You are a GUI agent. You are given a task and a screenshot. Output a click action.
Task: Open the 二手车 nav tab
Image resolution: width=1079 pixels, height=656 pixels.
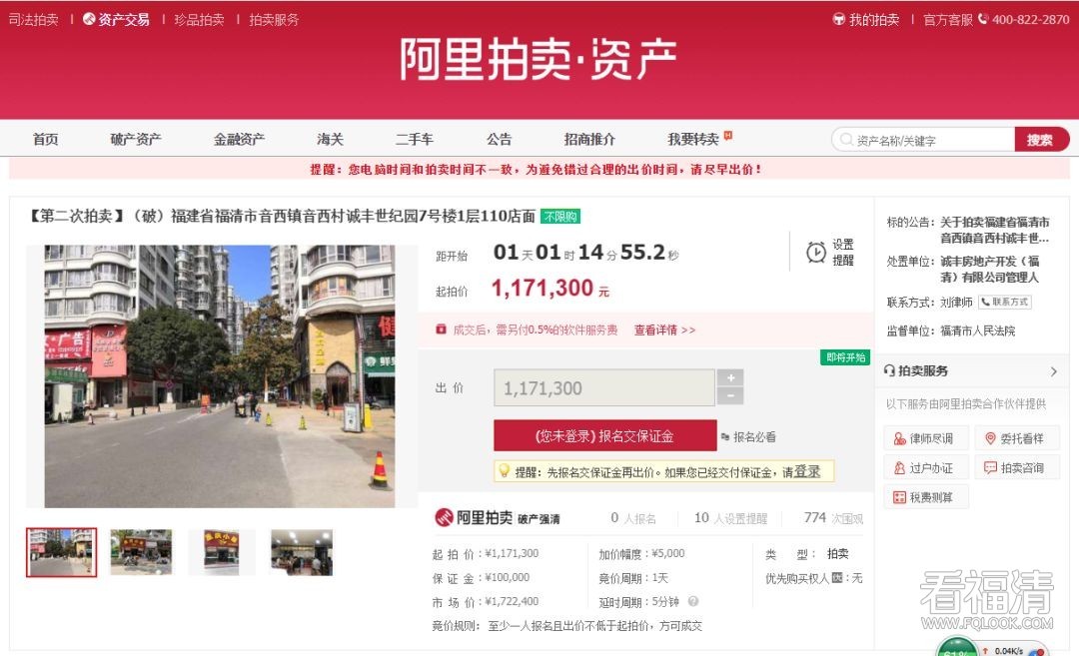[x=415, y=140]
